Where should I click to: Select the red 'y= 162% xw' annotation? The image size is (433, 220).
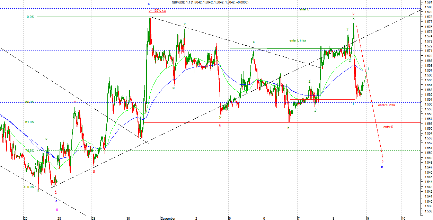click(157, 11)
